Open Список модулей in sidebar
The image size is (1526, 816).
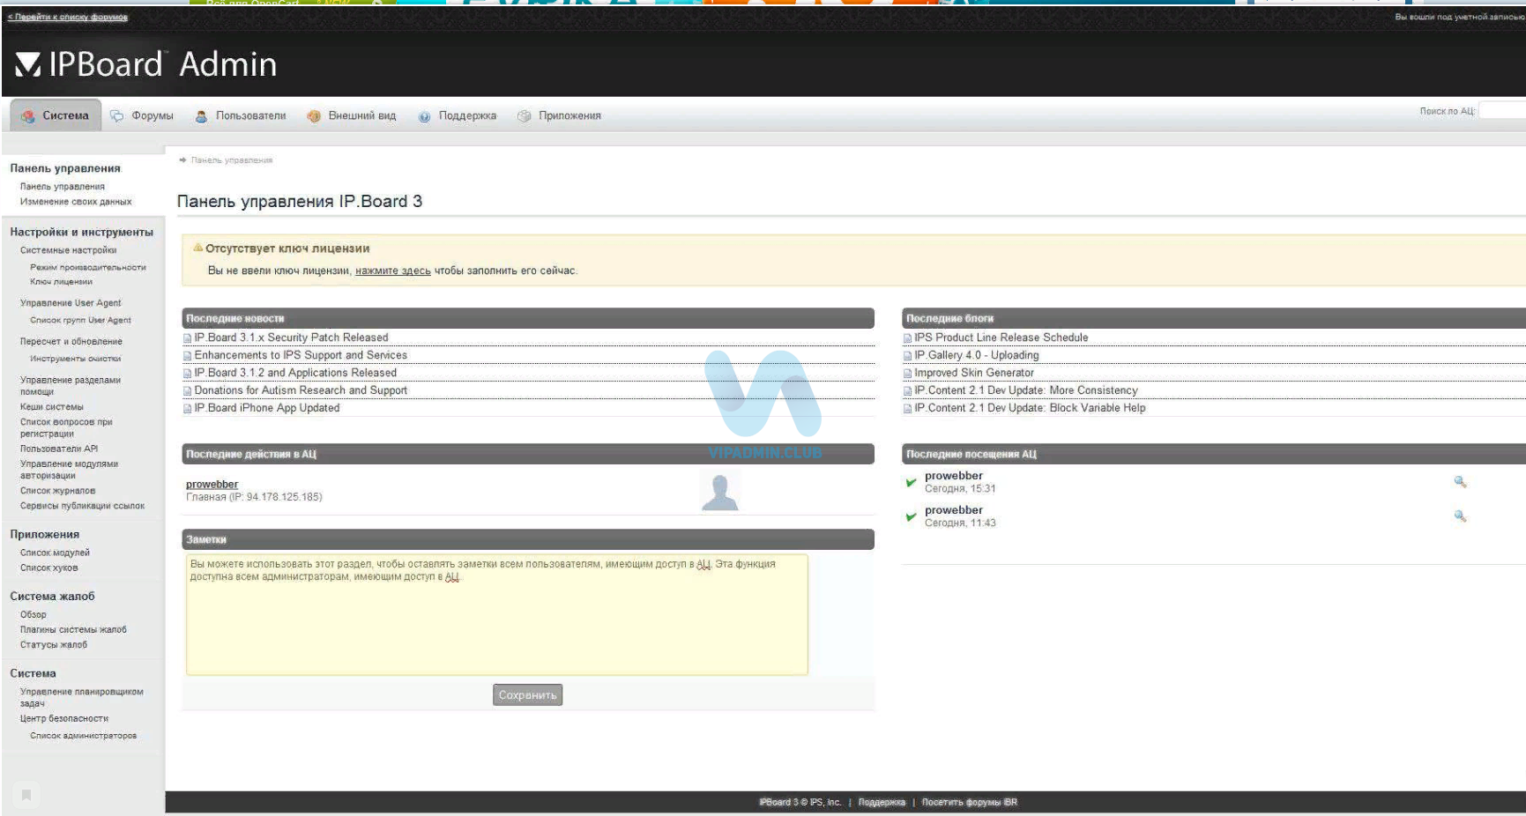click(55, 553)
